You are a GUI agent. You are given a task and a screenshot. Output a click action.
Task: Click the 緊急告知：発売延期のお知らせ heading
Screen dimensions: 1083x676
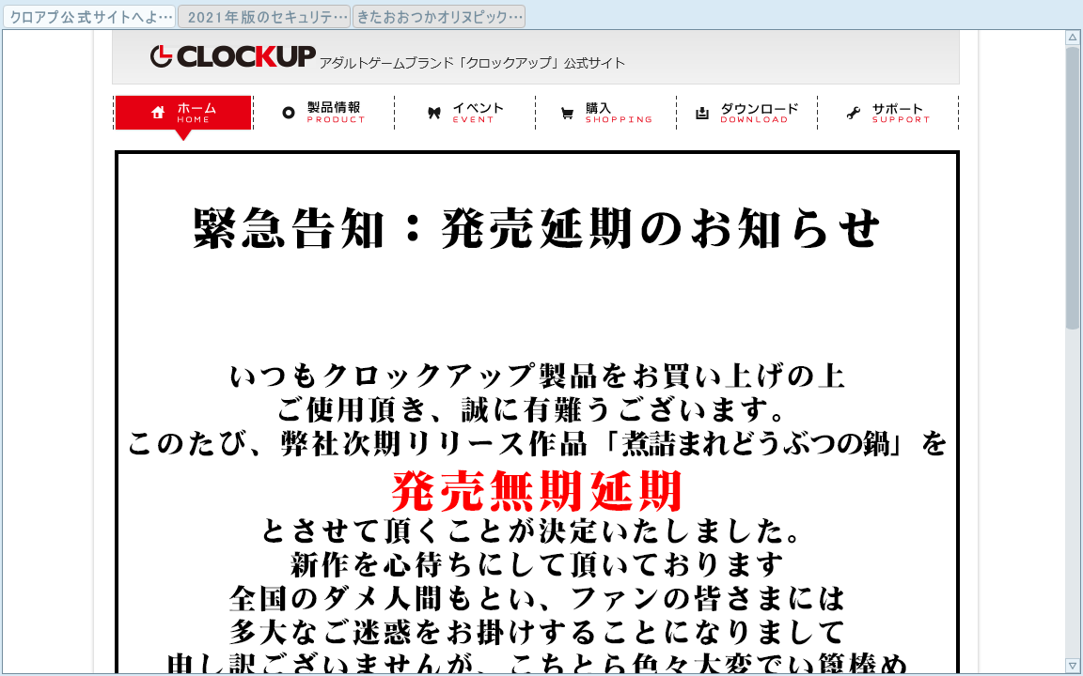pos(537,228)
